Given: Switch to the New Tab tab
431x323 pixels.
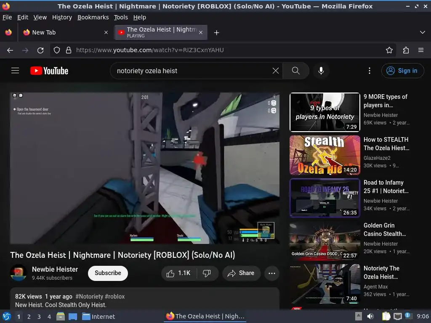Looking at the screenshot, I should [65, 32].
